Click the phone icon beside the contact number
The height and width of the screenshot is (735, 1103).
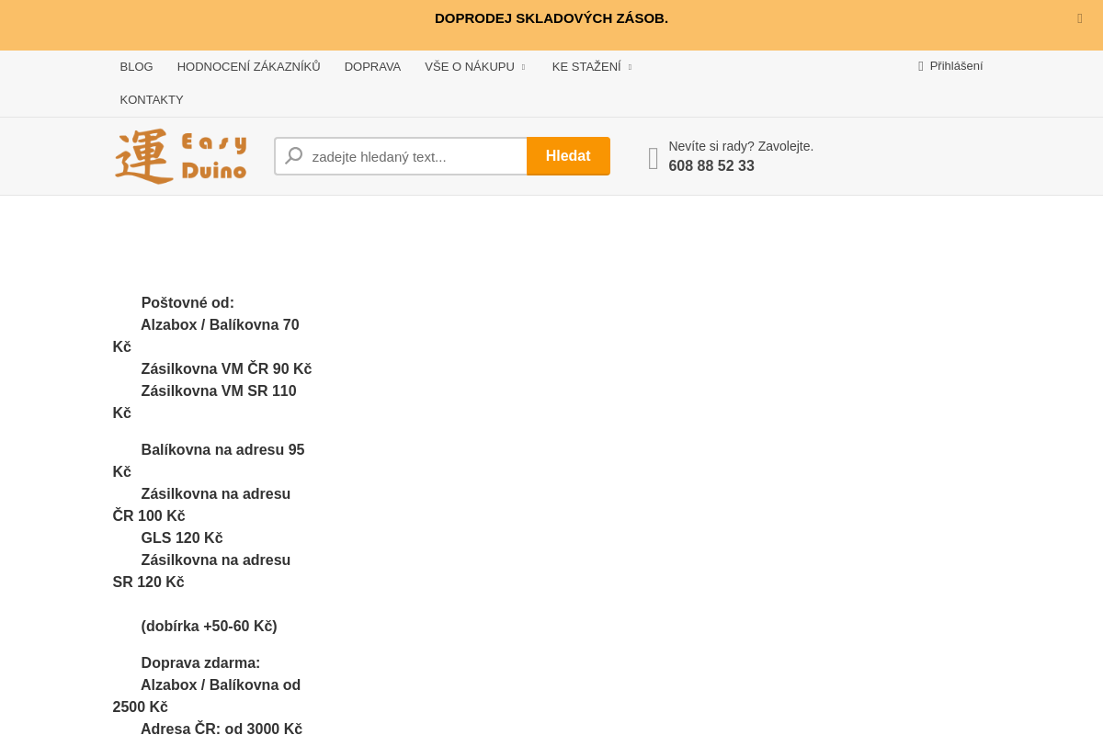[653, 158]
